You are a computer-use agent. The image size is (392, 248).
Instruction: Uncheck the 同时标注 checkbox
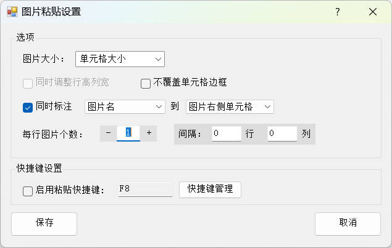coord(28,107)
